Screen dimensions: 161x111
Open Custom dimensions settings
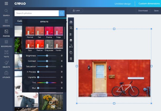click(x=149, y=4)
